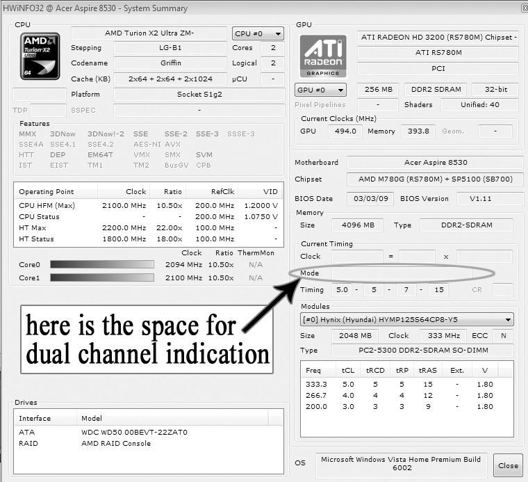Select the WDC WD50 00BEVT-22ZAT0 drive

tap(149, 432)
